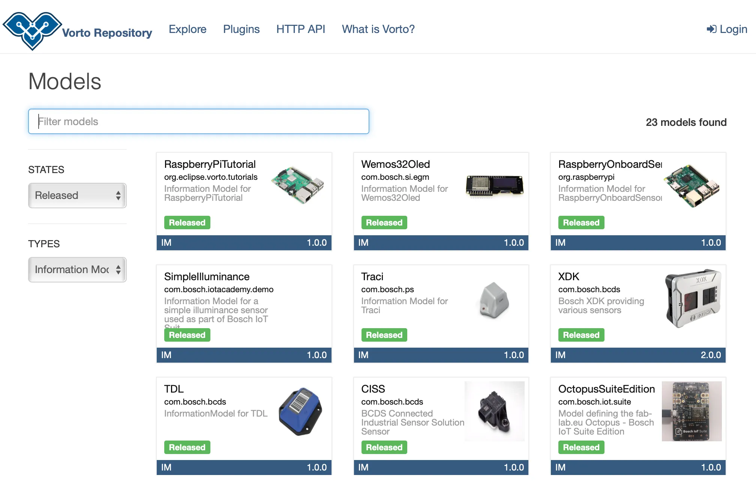The image size is (756, 481).
Task: Click the Login link
Action: 727,29
